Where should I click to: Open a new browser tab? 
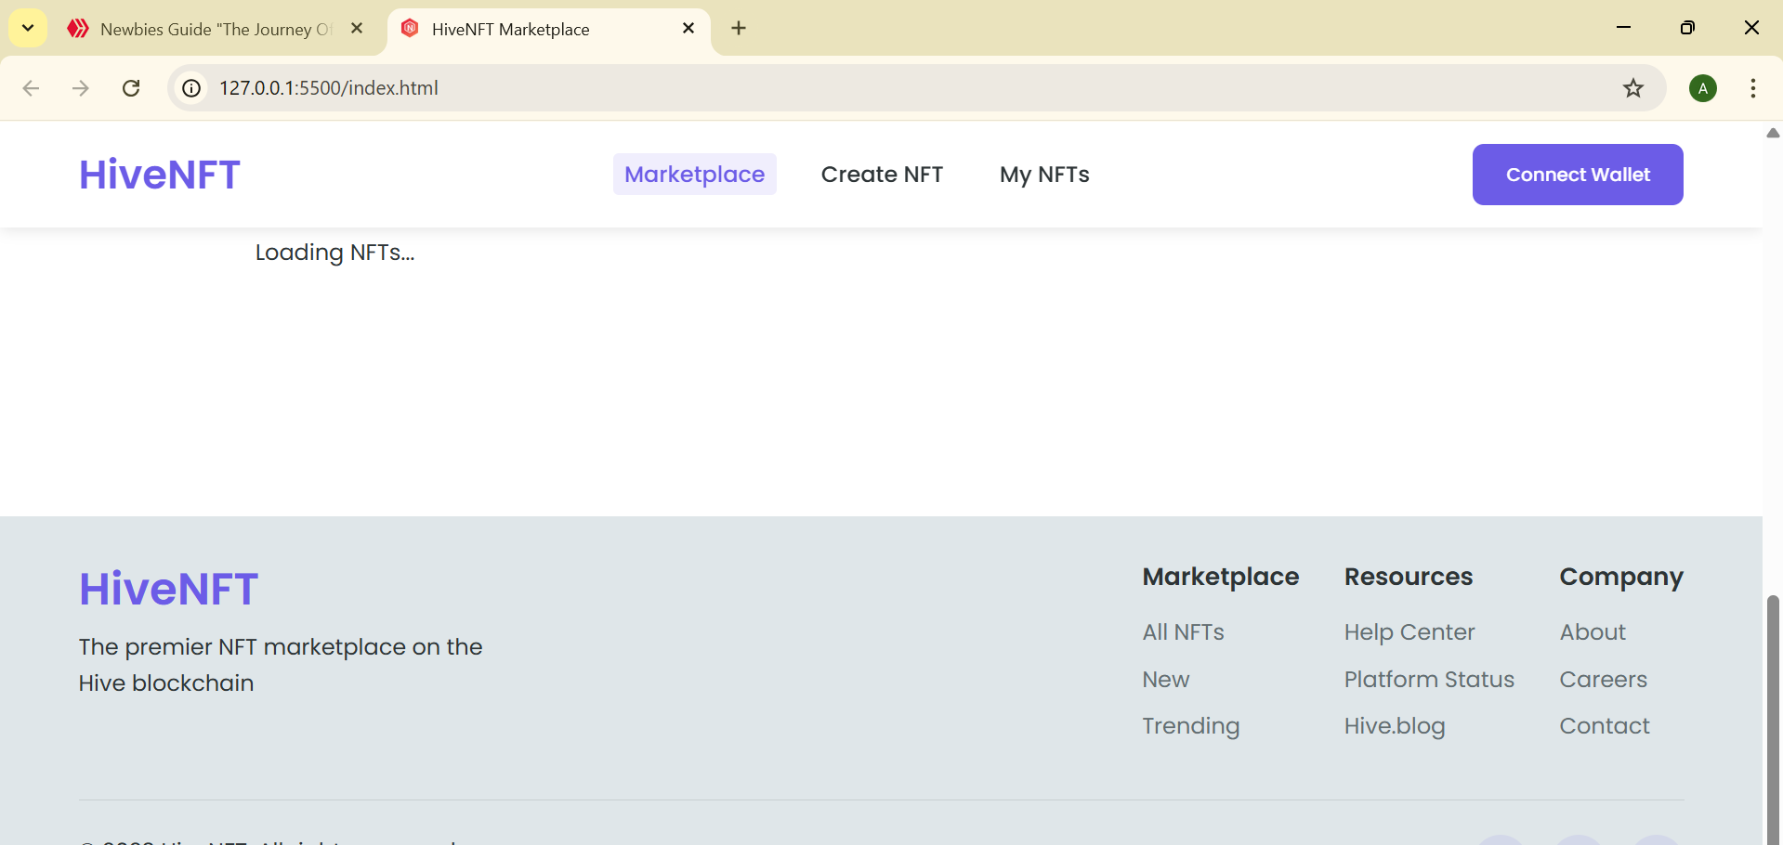[739, 29]
